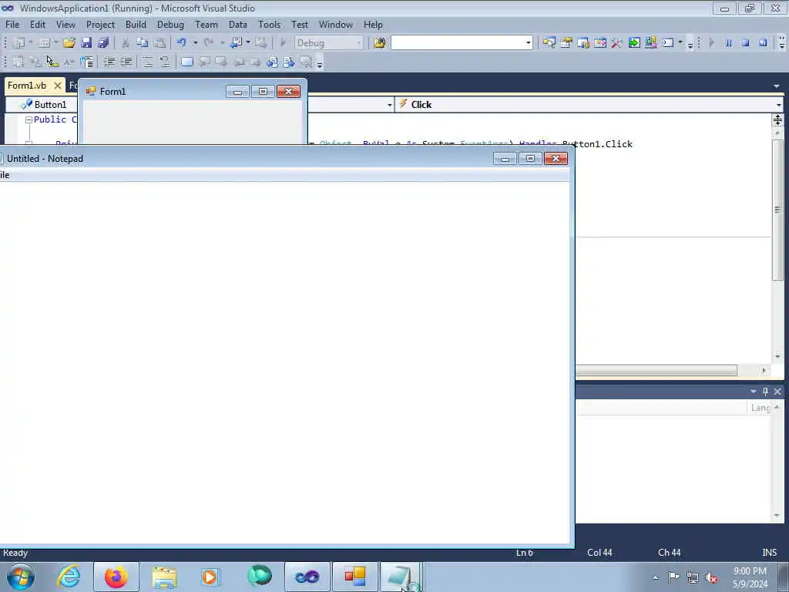Open Windows Media Player from the taskbar

coord(210,577)
